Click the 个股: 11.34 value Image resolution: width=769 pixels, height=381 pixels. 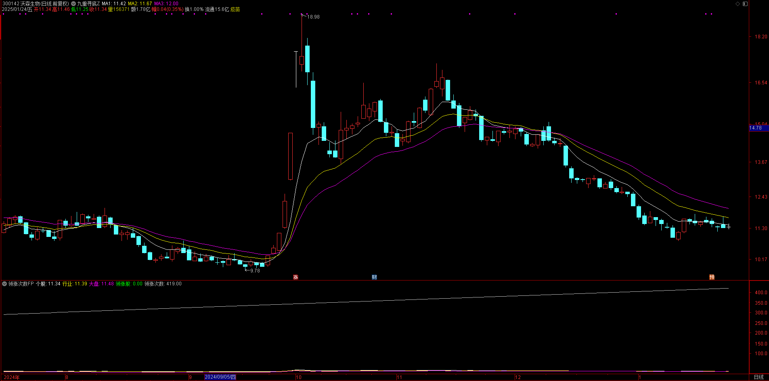pyautogui.click(x=48, y=284)
